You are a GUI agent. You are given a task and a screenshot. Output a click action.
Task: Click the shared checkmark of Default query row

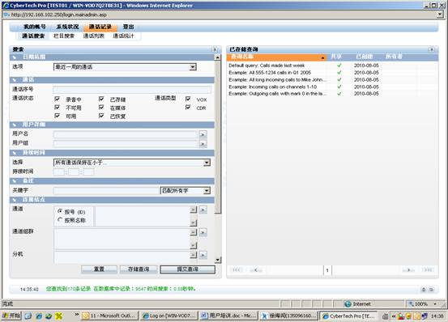coord(339,66)
